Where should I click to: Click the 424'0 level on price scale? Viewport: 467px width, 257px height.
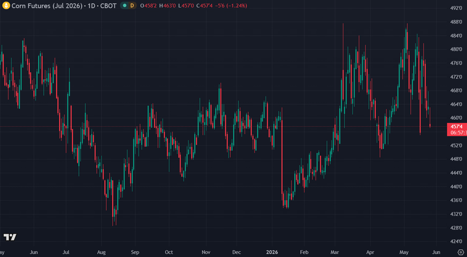point(456,241)
